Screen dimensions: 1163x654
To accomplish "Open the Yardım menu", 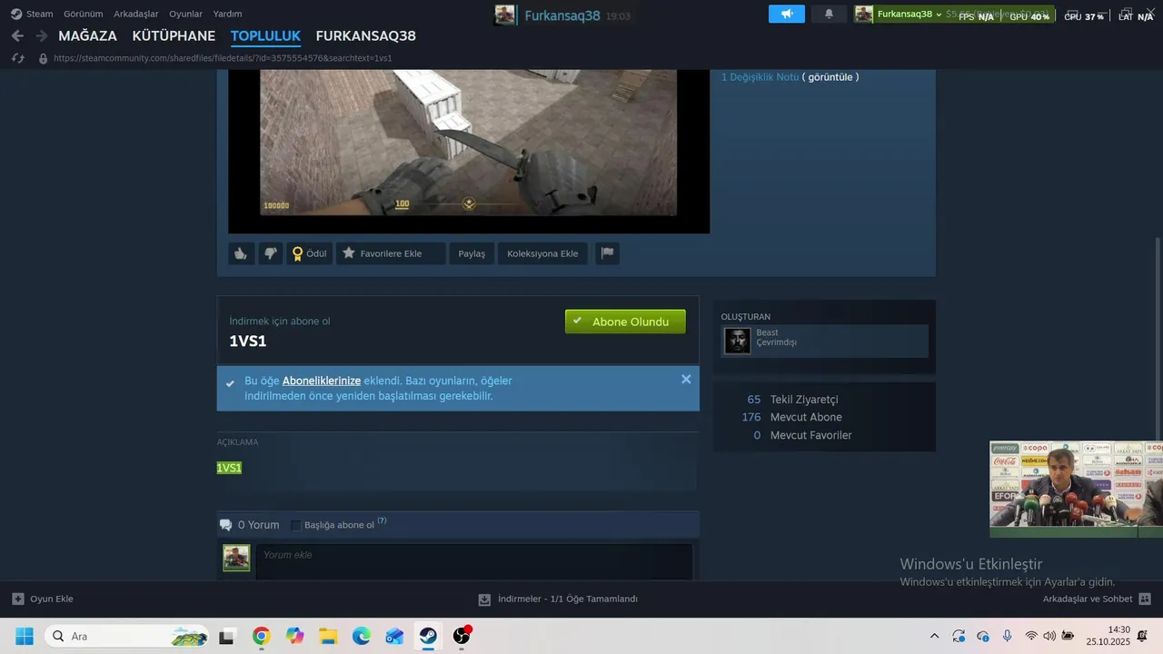I will pos(227,14).
